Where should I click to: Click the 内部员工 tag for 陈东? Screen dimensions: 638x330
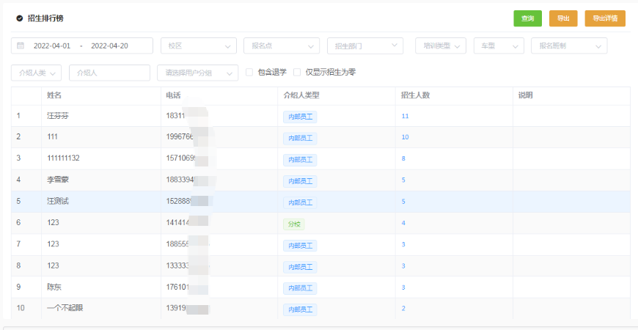(300, 288)
